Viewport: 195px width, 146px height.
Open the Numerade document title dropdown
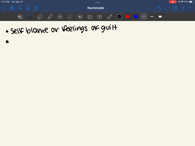click(x=97, y=8)
